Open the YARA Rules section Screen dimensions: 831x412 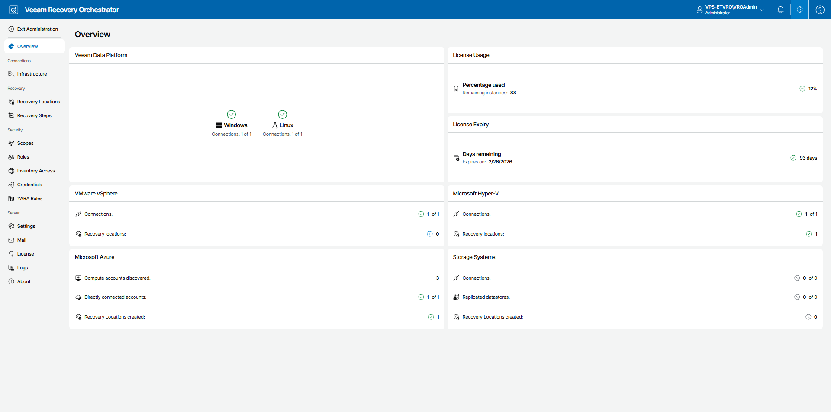(30, 198)
